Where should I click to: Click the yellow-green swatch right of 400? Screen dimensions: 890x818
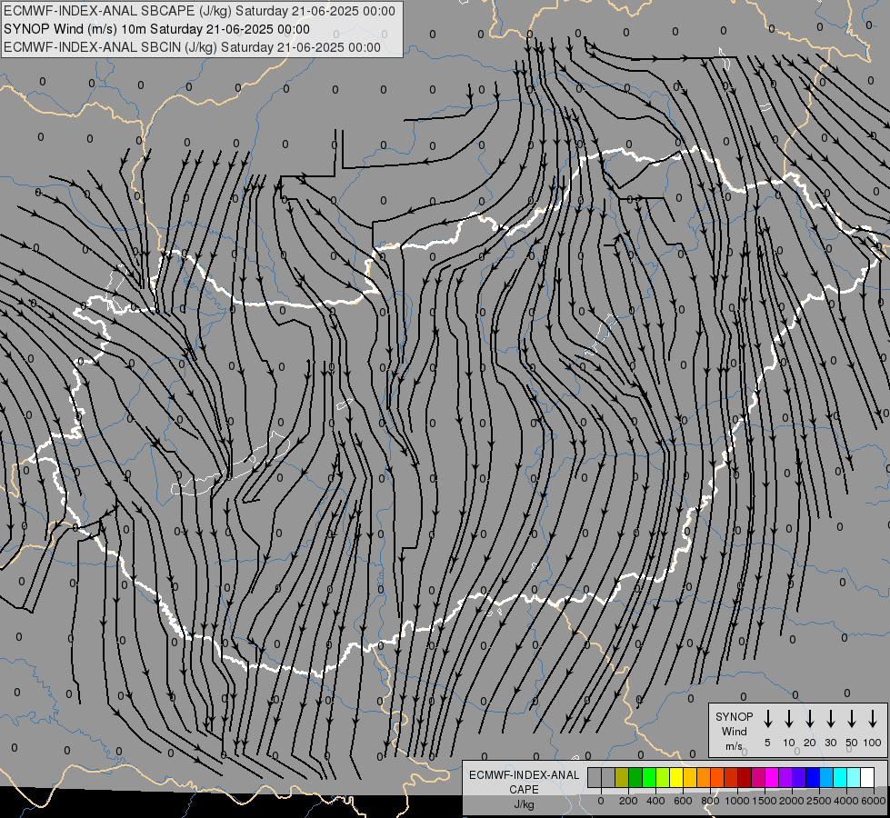coord(663,777)
